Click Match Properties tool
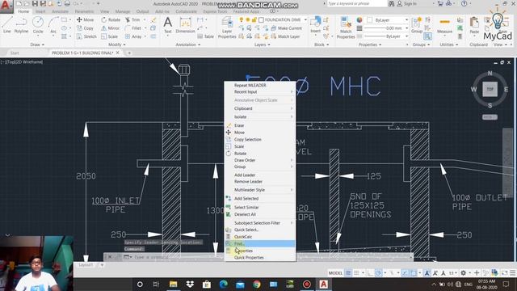The image size is (517, 291). pos(346,27)
